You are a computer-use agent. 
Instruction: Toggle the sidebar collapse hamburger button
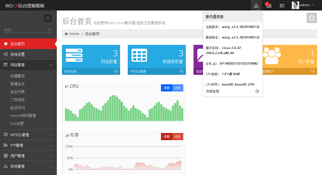pyautogui.click(x=48, y=18)
